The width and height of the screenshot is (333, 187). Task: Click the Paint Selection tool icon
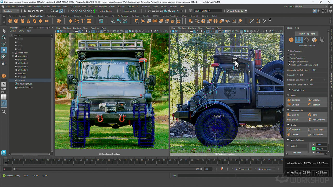[x=4, y=44]
